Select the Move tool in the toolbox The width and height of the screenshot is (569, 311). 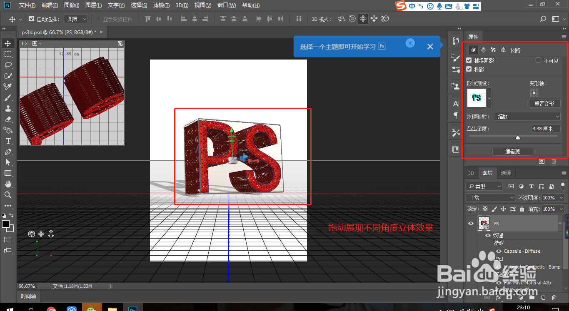pyautogui.click(x=8, y=43)
